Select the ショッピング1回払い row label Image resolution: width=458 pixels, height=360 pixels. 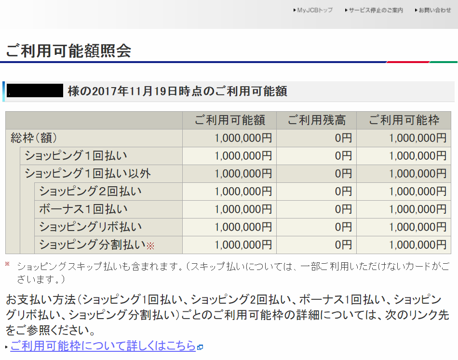(76, 155)
